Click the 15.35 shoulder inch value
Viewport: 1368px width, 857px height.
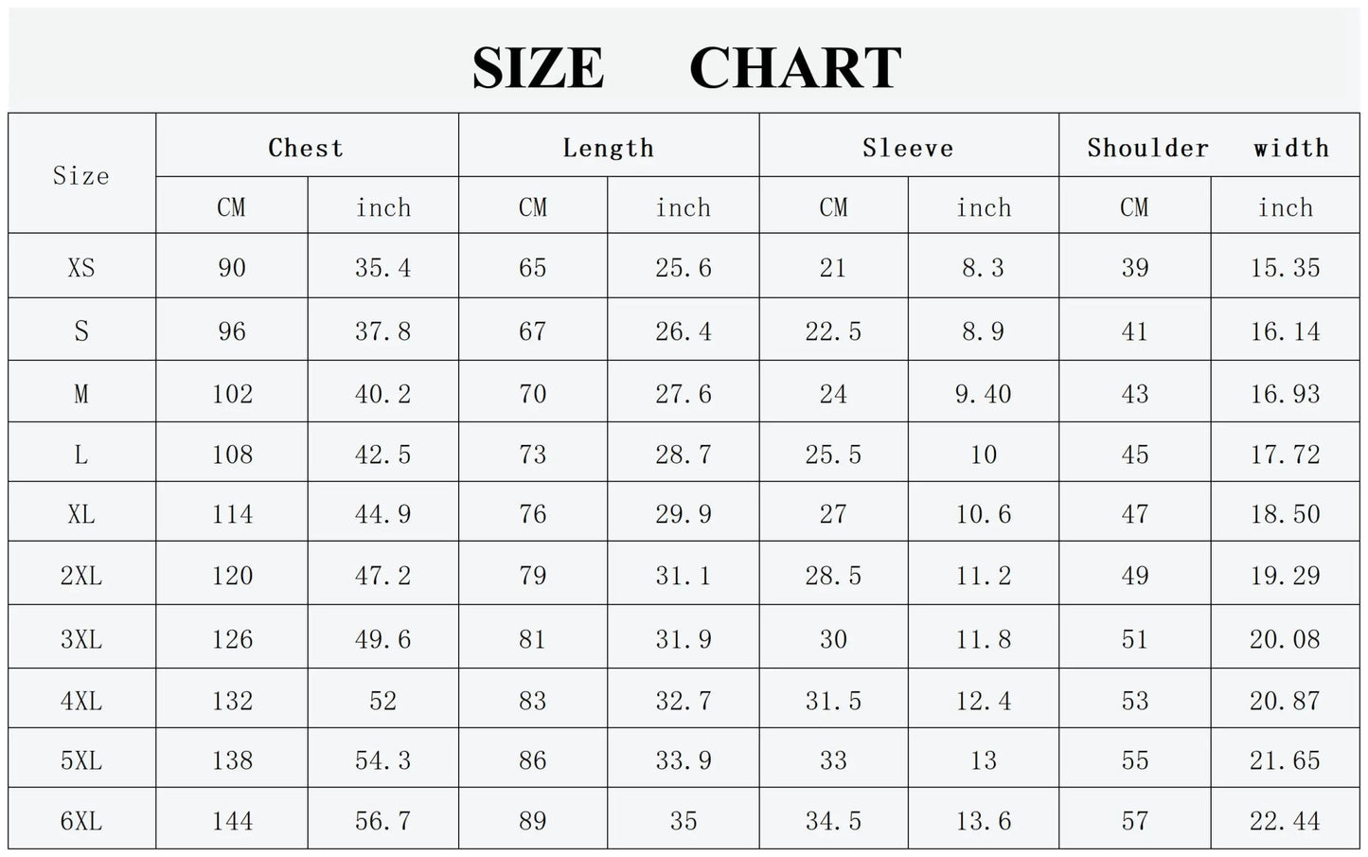(x=1285, y=268)
